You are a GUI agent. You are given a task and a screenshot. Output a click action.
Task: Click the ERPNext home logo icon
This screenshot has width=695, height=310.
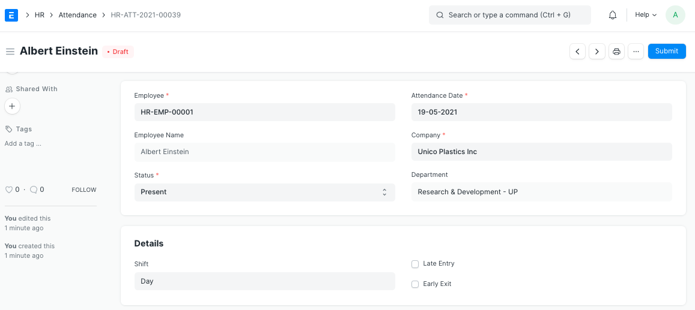[11, 15]
